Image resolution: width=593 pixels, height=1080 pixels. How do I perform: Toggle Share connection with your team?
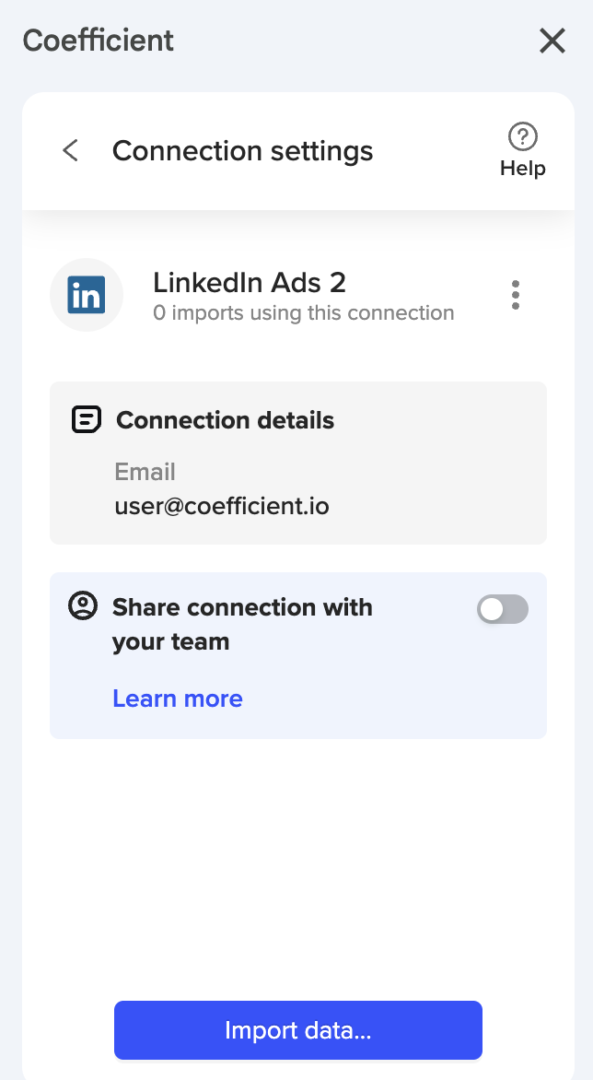(x=502, y=609)
